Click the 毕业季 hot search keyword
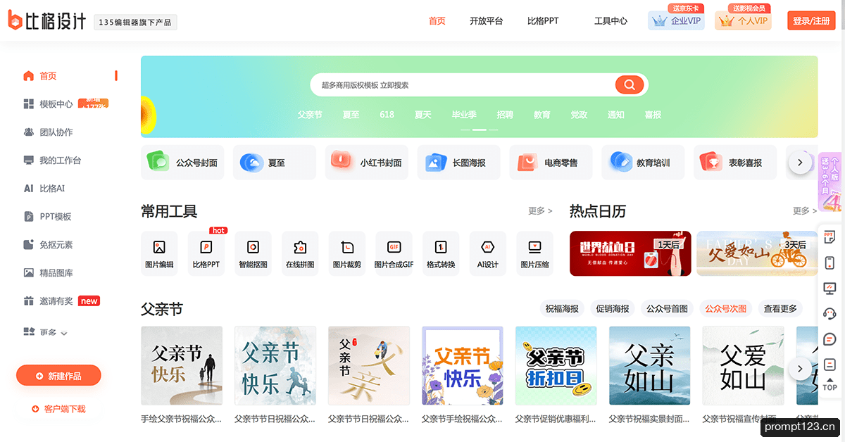Image resolution: width=845 pixels, height=442 pixels. (x=464, y=115)
